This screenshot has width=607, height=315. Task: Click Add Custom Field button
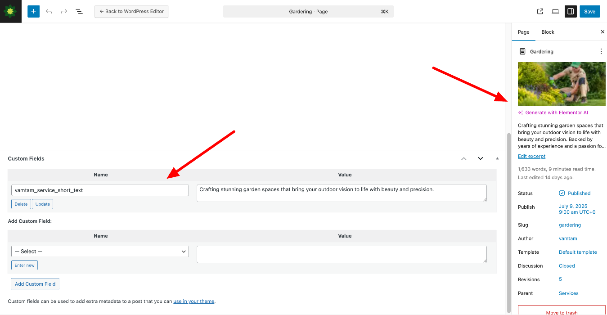35,284
